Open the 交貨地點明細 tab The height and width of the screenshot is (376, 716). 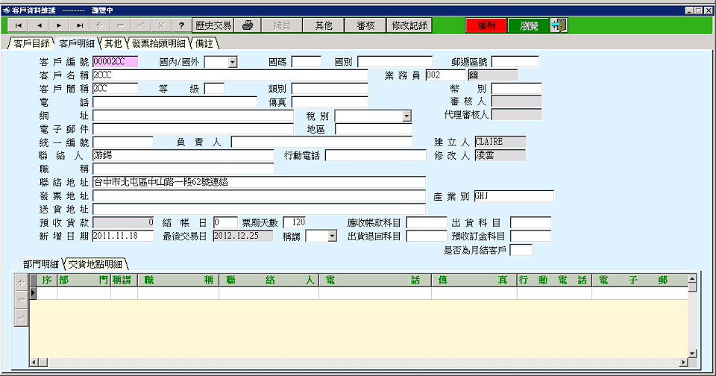click(97, 264)
